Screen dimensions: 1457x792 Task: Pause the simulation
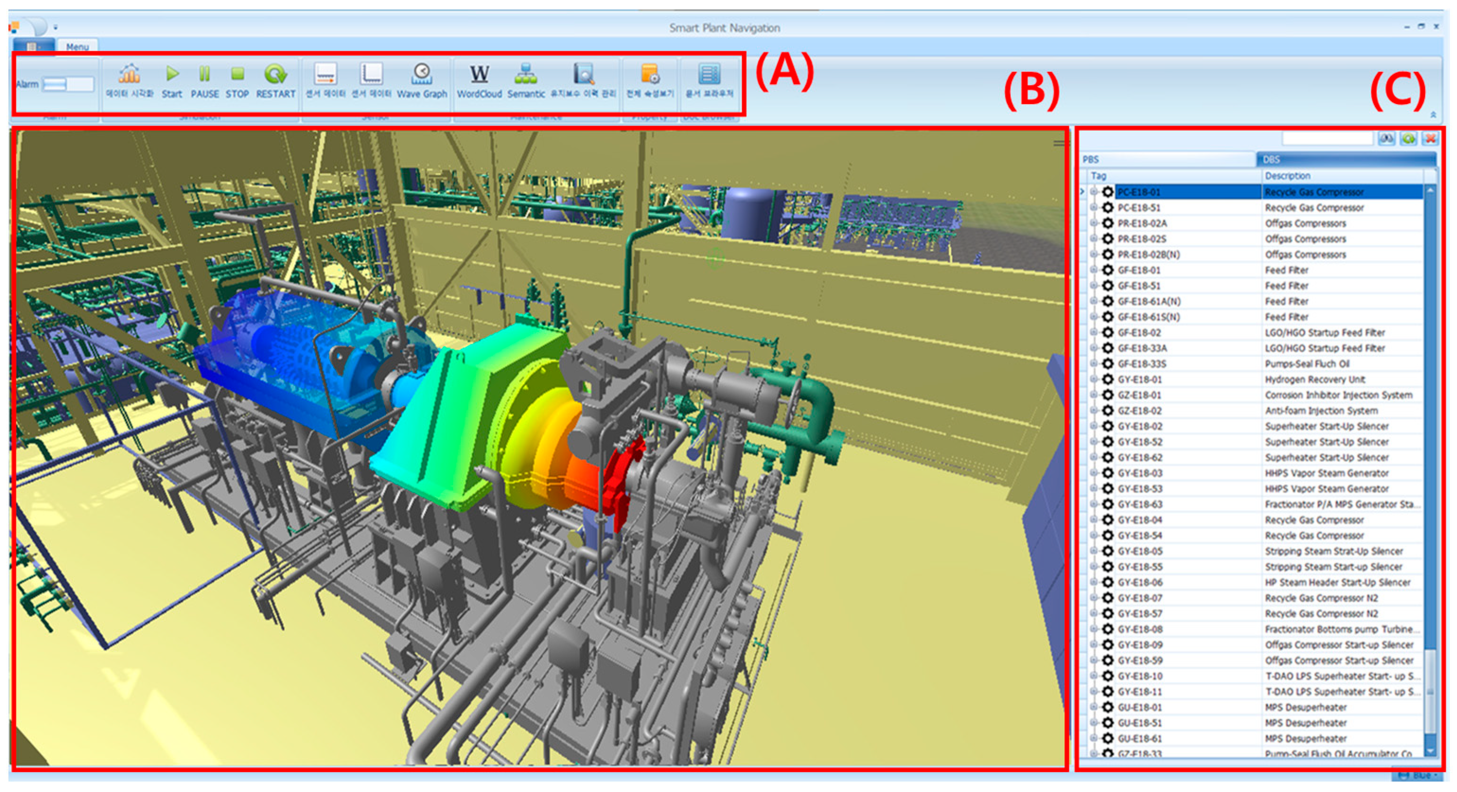click(204, 74)
